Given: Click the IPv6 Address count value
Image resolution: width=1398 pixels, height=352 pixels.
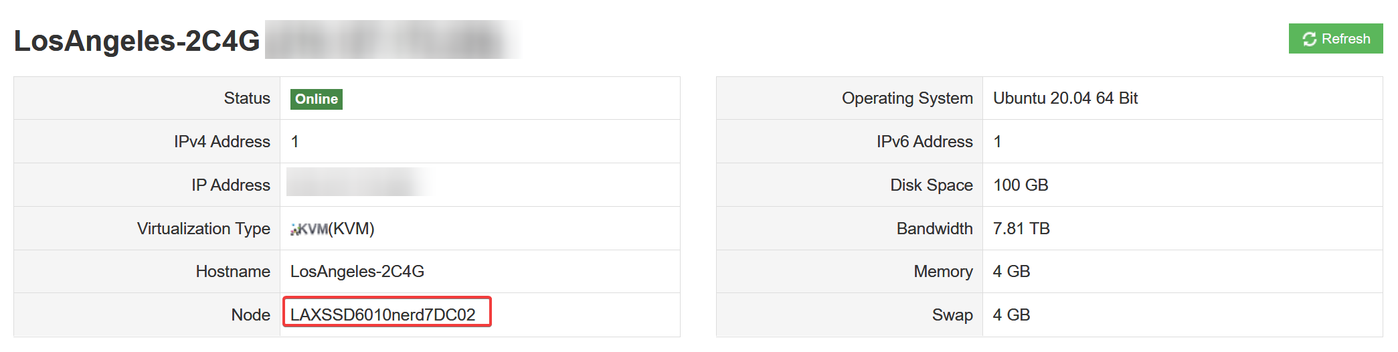Looking at the screenshot, I should coord(997,142).
